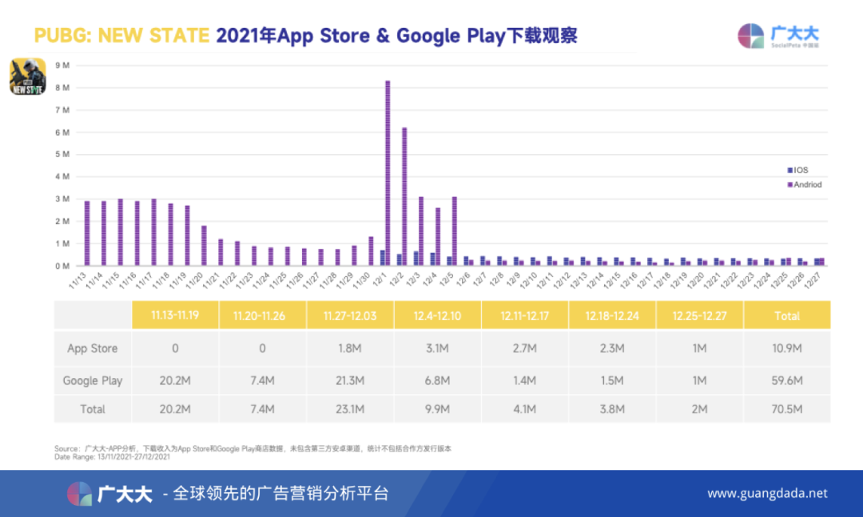Open the www.guangdada.net link
The width and height of the screenshot is (863, 517).
tap(767, 493)
